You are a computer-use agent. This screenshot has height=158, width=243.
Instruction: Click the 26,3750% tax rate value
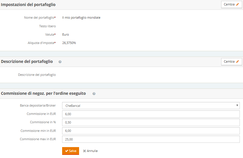point(69,43)
